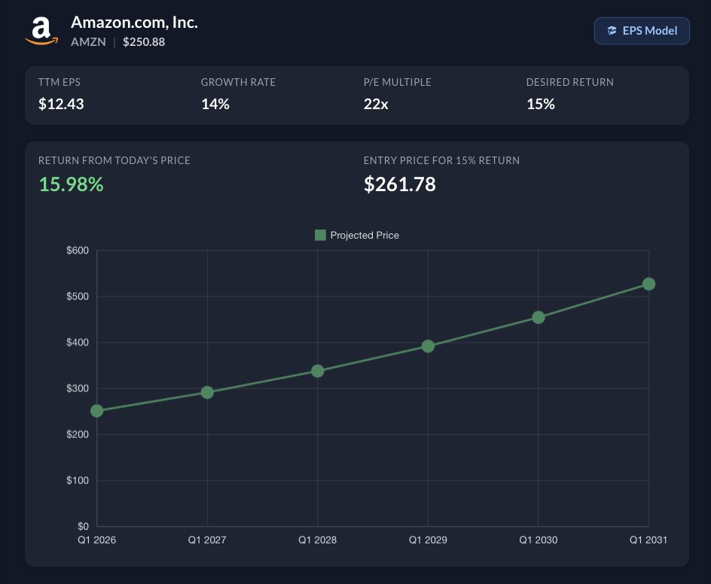The height and width of the screenshot is (584, 711).
Task: Click the GROWTH RATE label
Action: point(238,82)
